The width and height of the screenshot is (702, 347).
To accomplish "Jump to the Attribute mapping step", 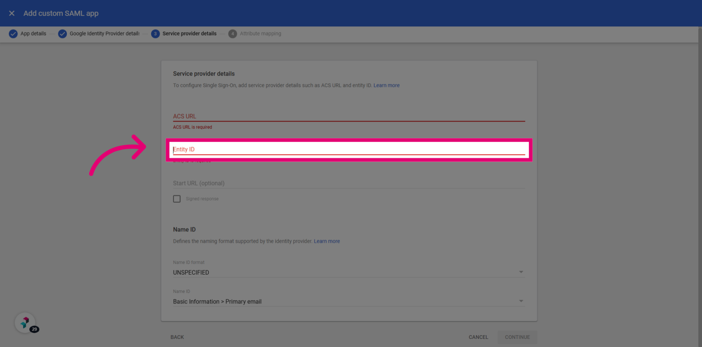I will (x=260, y=34).
